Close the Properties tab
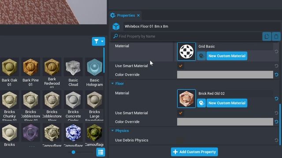Image resolution: width=282 pixels, height=158 pixels. click(x=138, y=16)
